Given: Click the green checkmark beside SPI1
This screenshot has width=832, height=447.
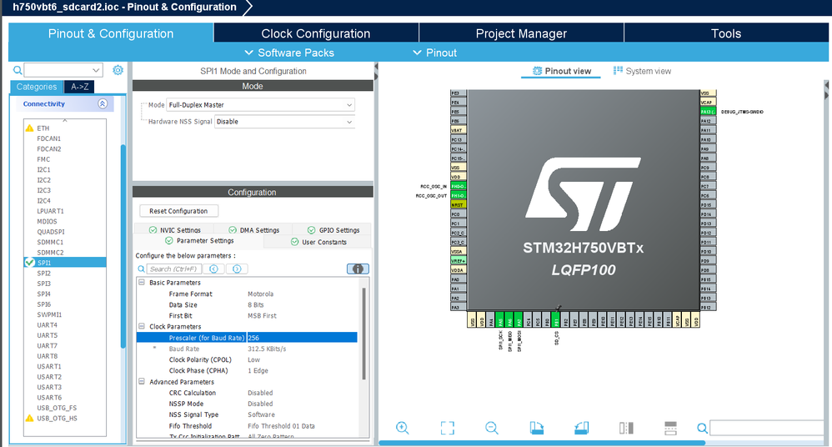Looking at the screenshot, I should coord(30,262).
